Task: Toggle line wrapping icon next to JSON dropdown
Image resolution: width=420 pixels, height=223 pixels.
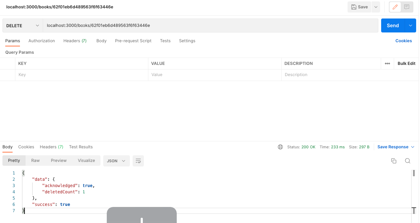Action: pos(138,161)
